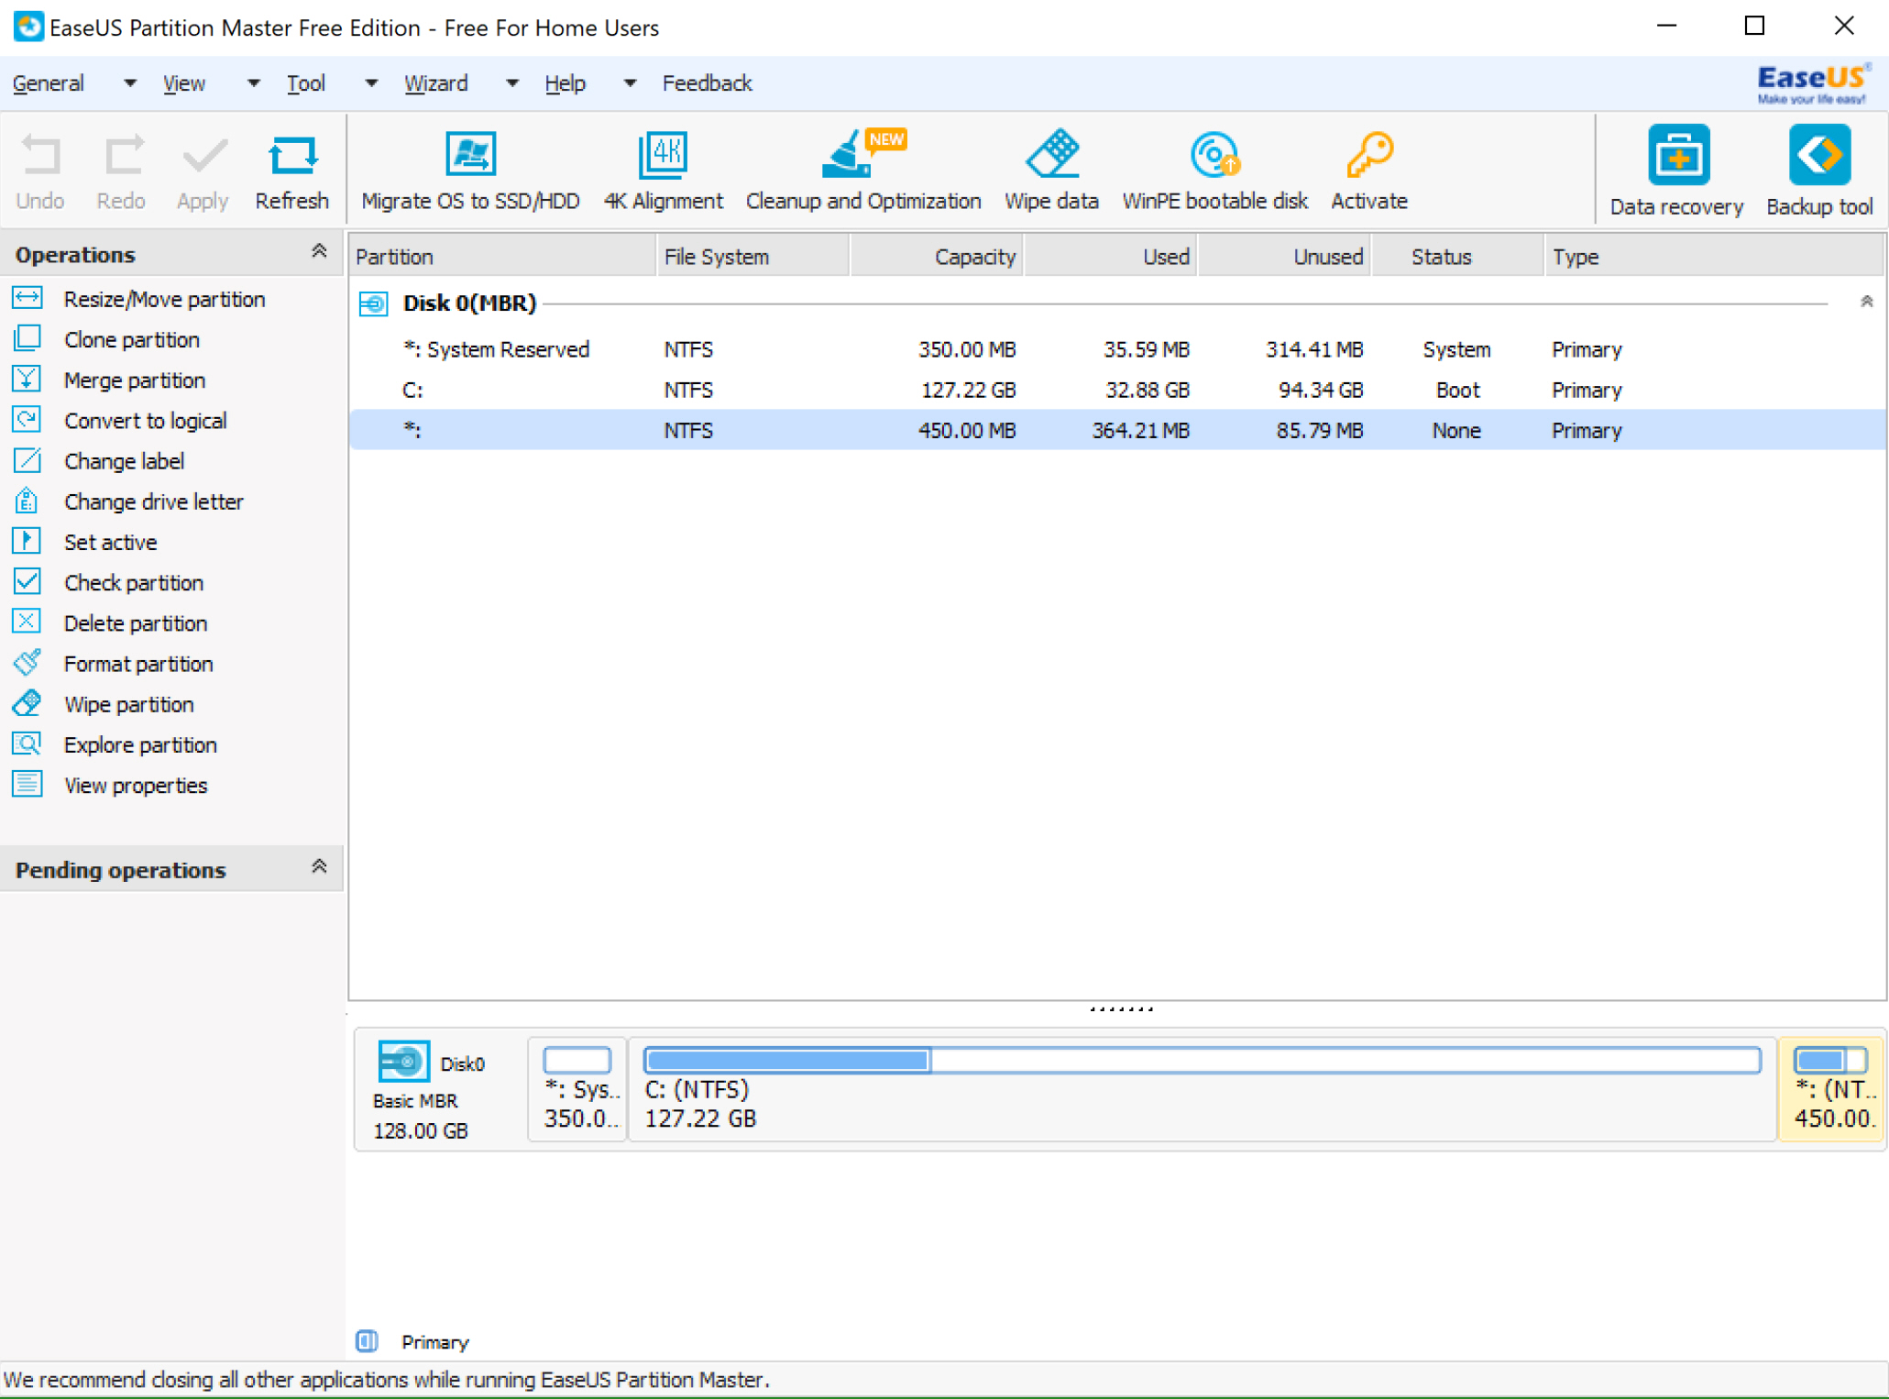1889x1399 pixels.
Task: Click the Activate icon
Action: (x=1369, y=165)
